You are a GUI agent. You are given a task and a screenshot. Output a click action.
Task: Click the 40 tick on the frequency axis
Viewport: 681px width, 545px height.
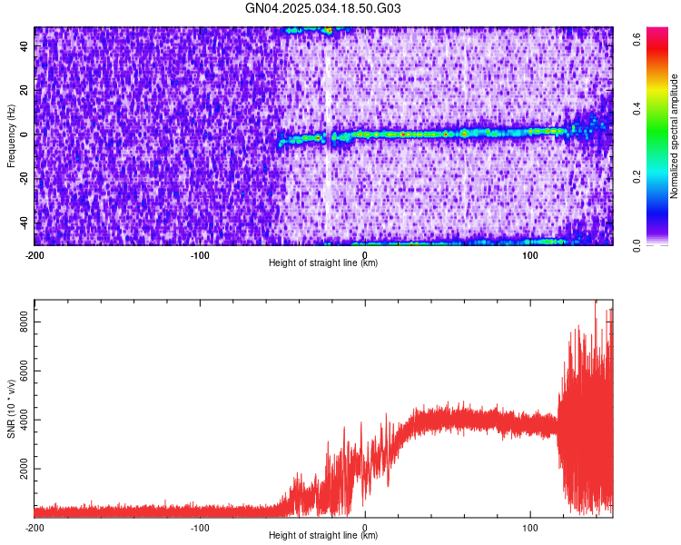[x=24, y=45]
